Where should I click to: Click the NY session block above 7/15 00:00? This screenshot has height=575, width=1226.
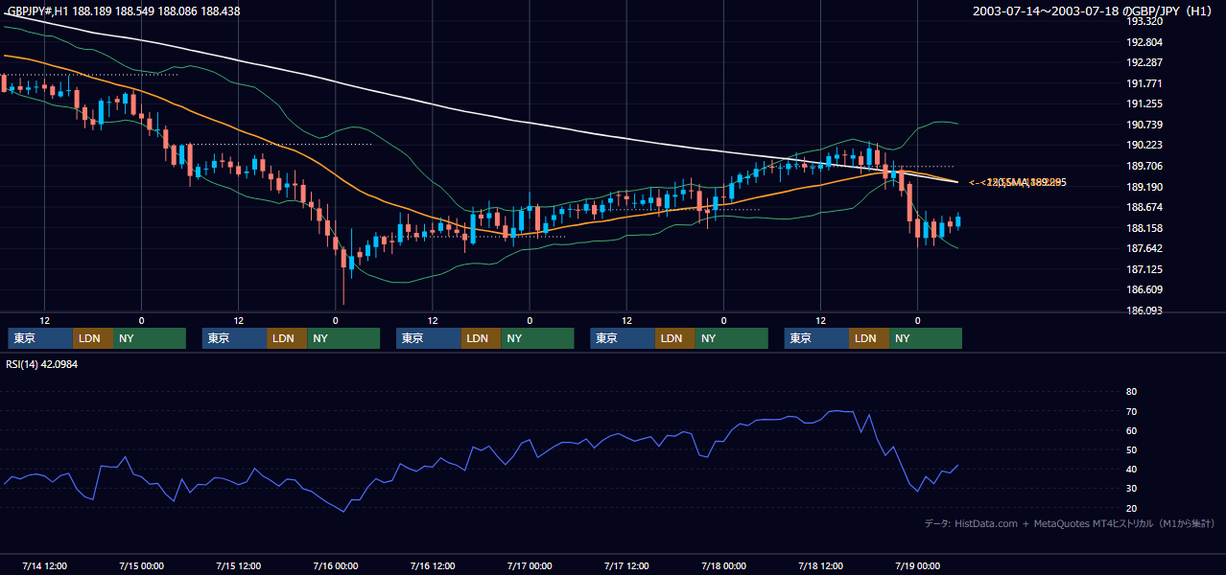coord(150,338)
